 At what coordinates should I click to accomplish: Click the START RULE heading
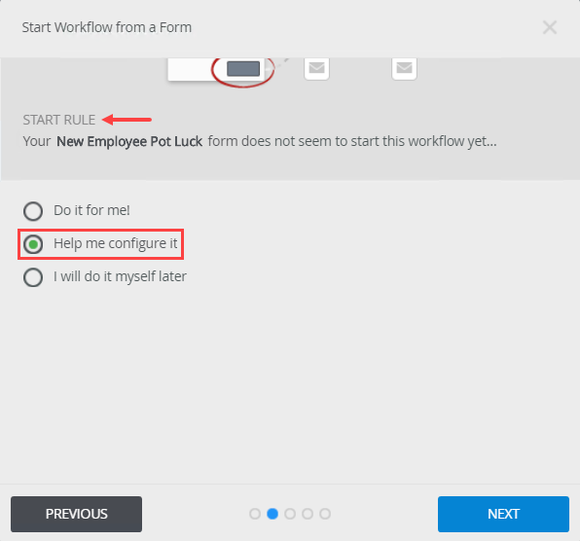pyautogui.click(x=59, y=120)
